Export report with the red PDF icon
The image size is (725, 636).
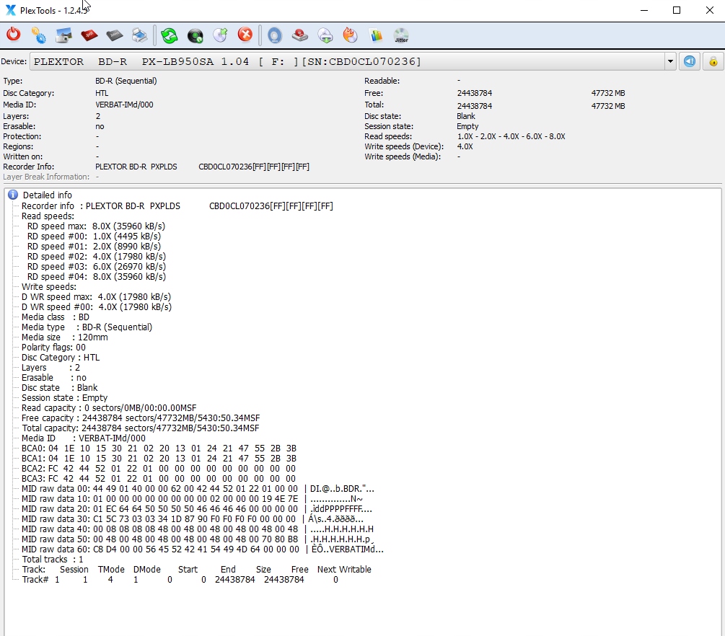[x=89, y=35]
